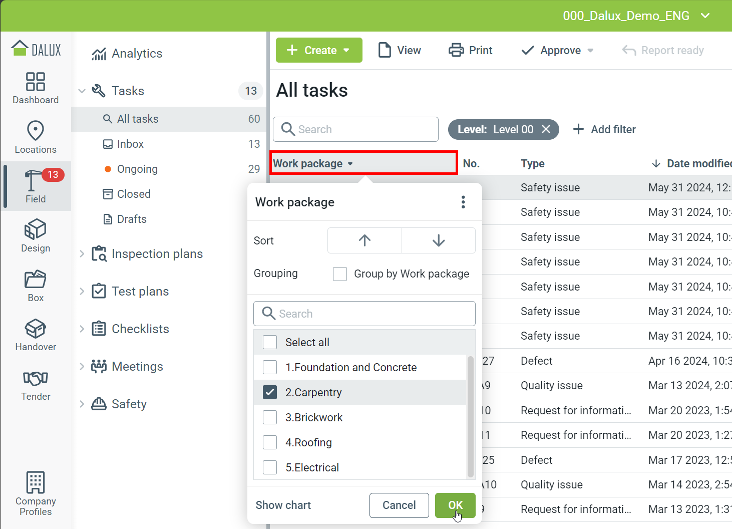Screen dimensions: 732x529
Task: Click Add filter link
Action: (x=604, y=130)
